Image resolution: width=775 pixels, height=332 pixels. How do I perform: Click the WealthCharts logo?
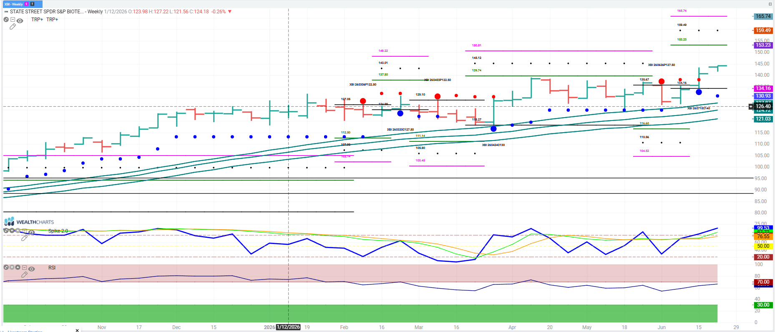(29, 222)
